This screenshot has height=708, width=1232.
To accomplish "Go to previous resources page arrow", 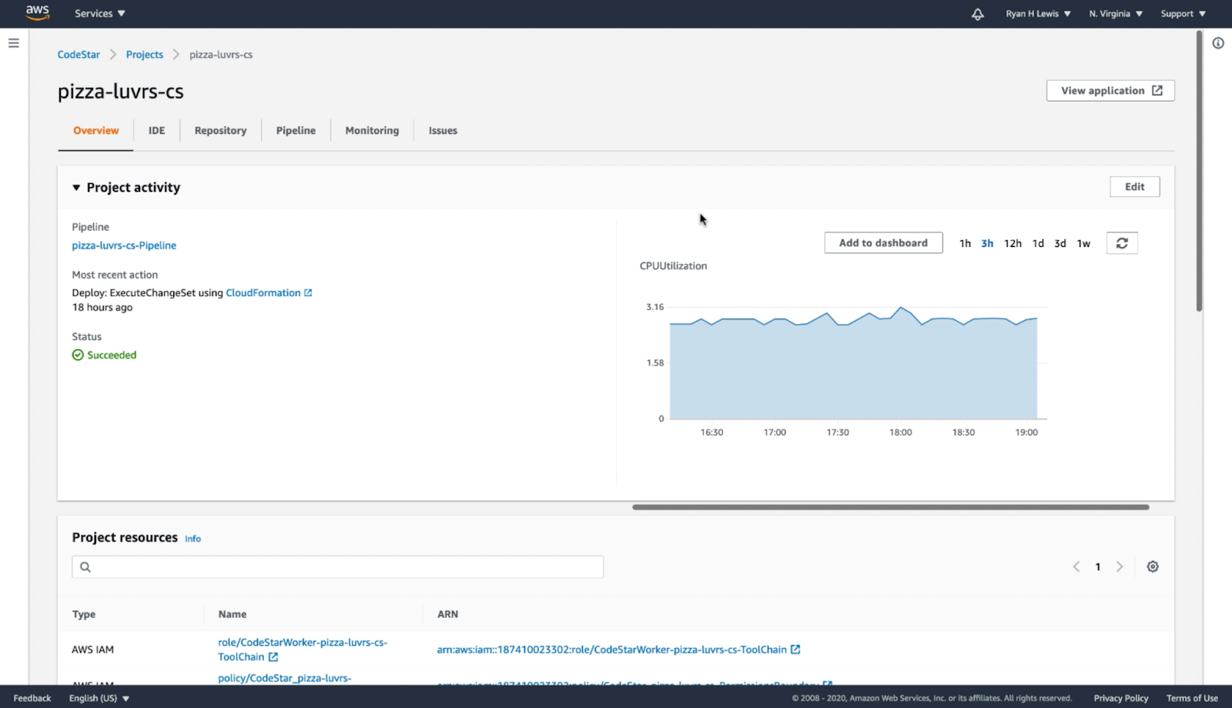I will 1076,566.
